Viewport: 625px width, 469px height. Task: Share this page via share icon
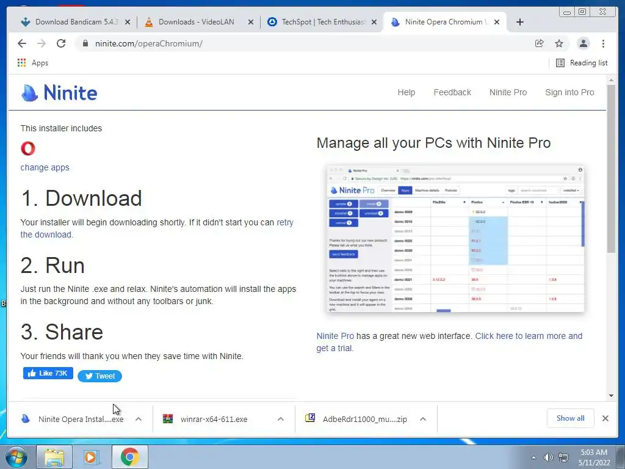[540, 43]
